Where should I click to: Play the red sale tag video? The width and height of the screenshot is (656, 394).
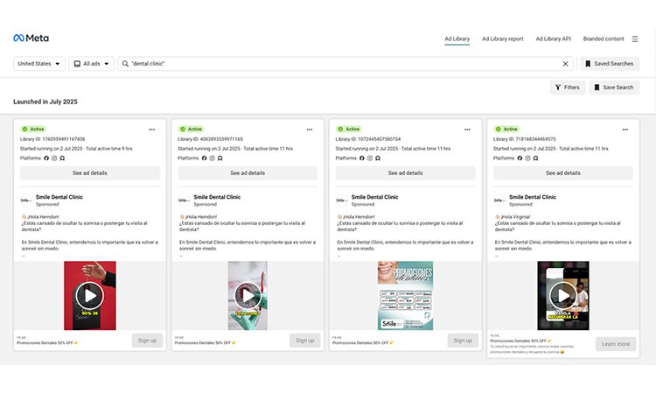[x=90, y=296]
